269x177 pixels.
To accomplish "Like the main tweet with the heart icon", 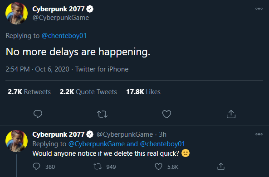I will (166, 114).
